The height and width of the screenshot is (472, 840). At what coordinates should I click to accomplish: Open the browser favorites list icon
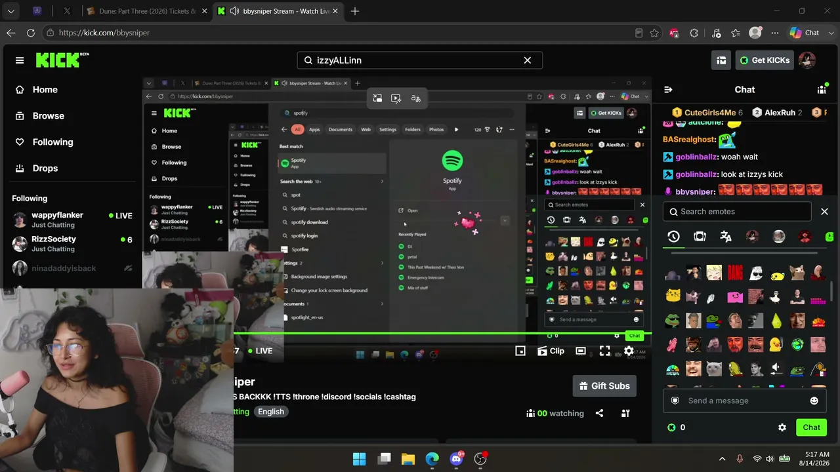pos(736,33)
